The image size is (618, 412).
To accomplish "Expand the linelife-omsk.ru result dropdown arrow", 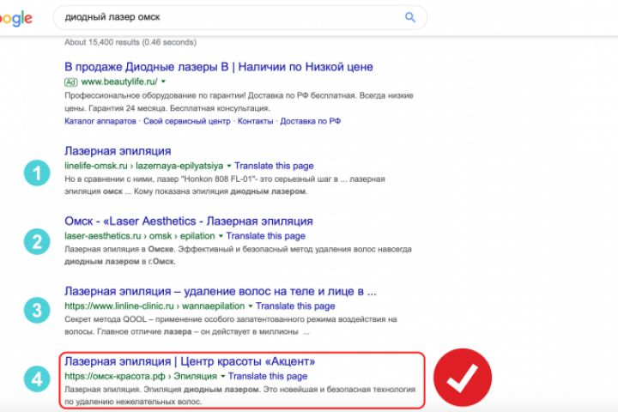I will coord(229,165).
